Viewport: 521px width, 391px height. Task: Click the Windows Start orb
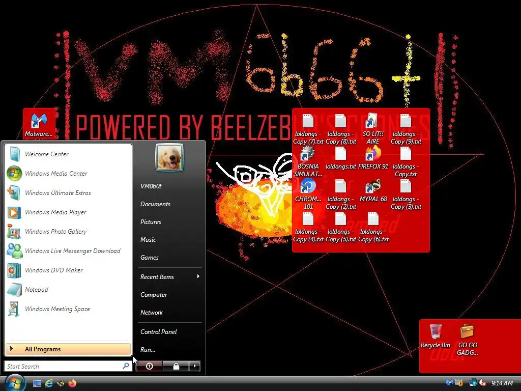(x=14, y=383)
